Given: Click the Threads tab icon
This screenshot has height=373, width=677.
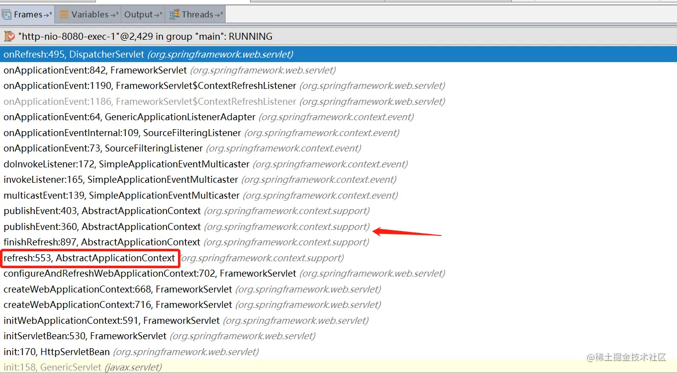Looking at the screenshot, I should (x=174, y=15).
